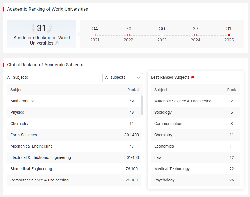Click the Computer Science & Engineering row

(74, 180)
